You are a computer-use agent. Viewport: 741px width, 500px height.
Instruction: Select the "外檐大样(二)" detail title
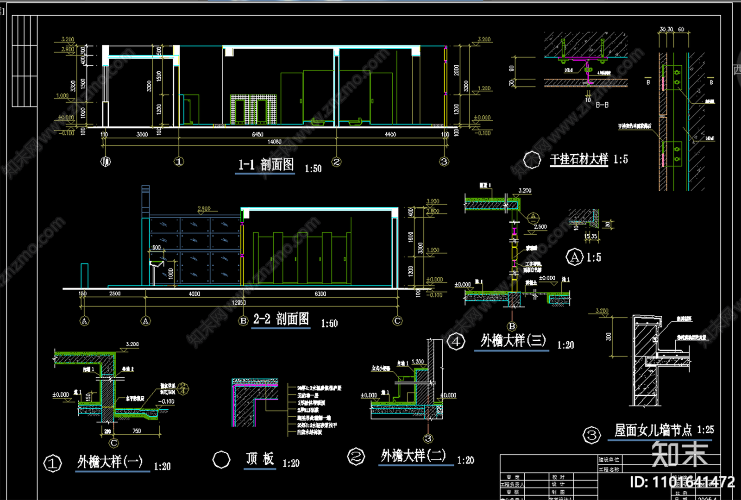point(414,456)
